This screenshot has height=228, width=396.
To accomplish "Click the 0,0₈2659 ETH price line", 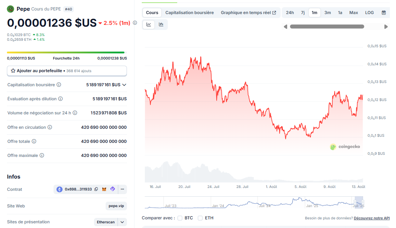I will (x=26, y=40).
